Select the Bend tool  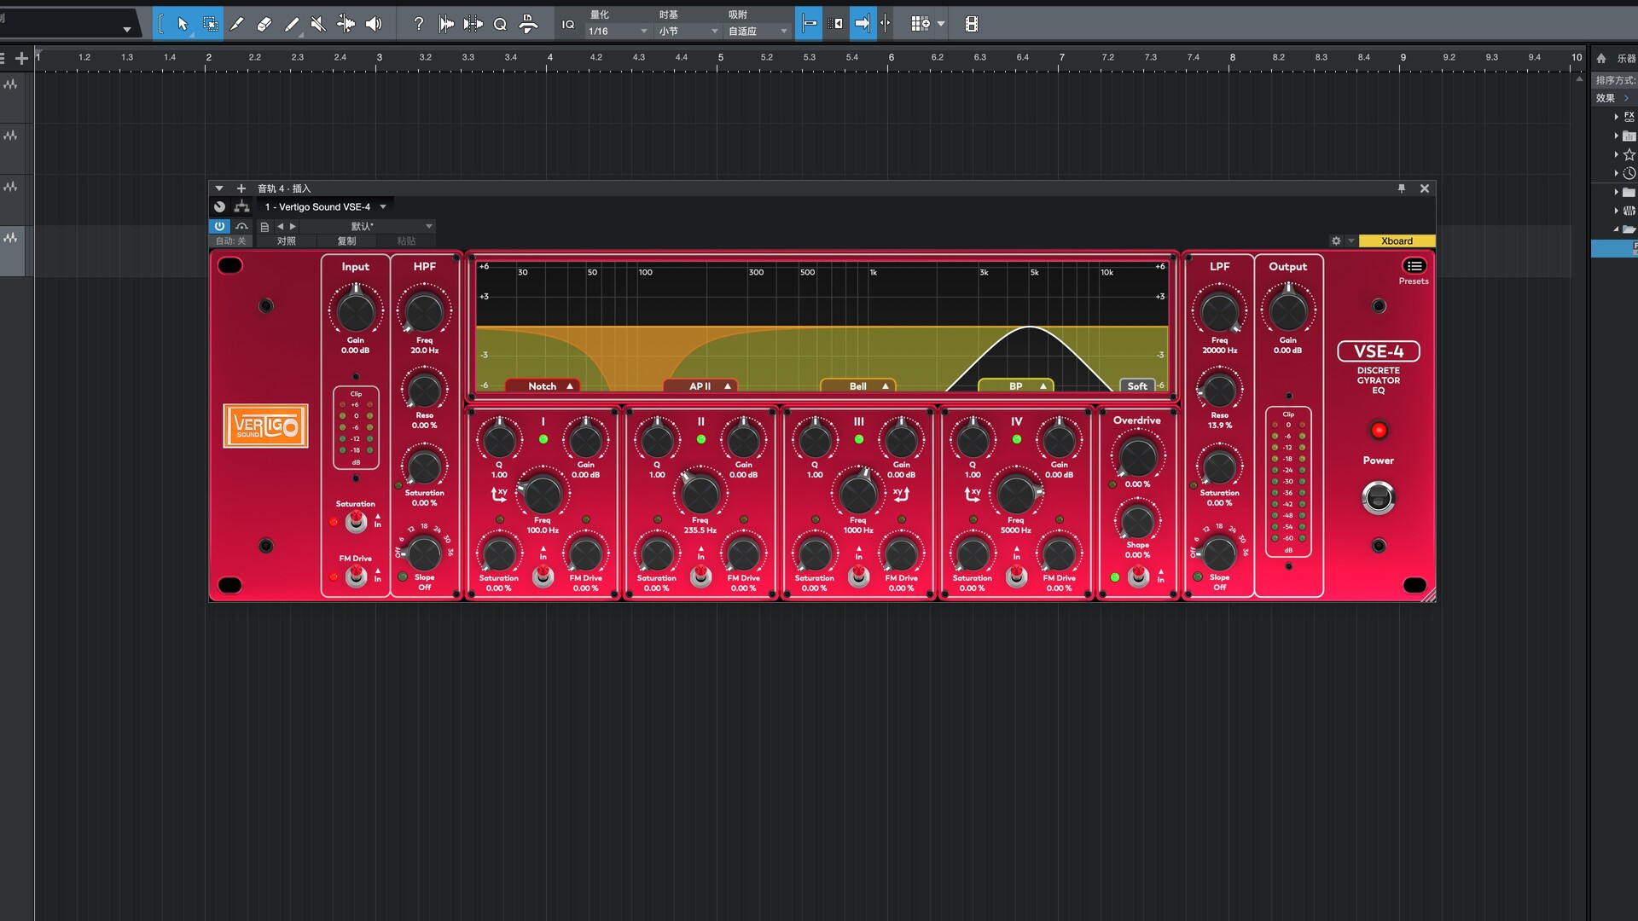pos(346,24)
